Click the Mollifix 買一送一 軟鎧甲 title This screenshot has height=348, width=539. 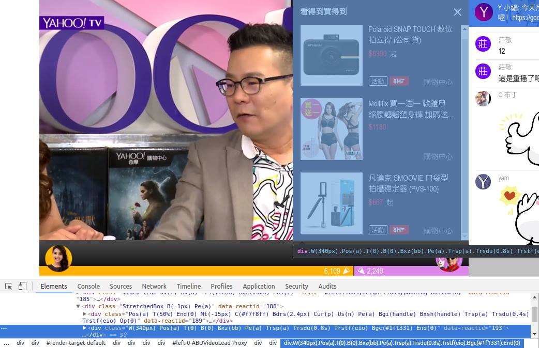411,109
